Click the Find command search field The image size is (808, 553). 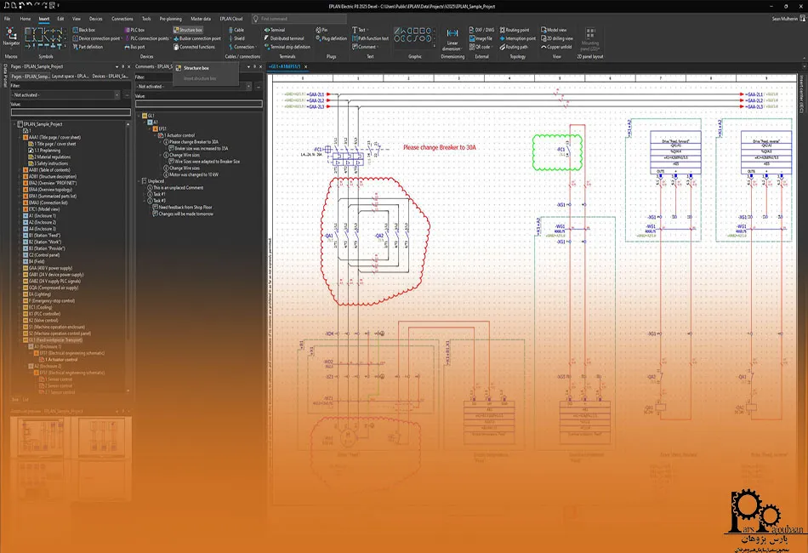[298, 18]
